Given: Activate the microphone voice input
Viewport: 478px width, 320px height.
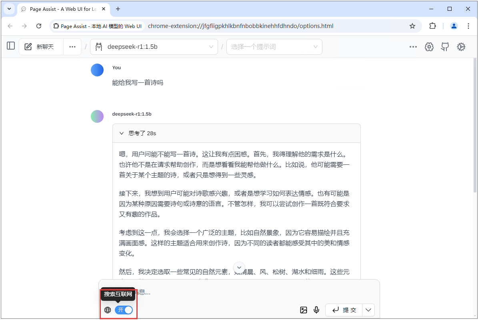Looking at the screenshot, I should pos(316,310).
